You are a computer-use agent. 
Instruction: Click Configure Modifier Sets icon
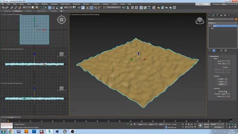point(226,51)
